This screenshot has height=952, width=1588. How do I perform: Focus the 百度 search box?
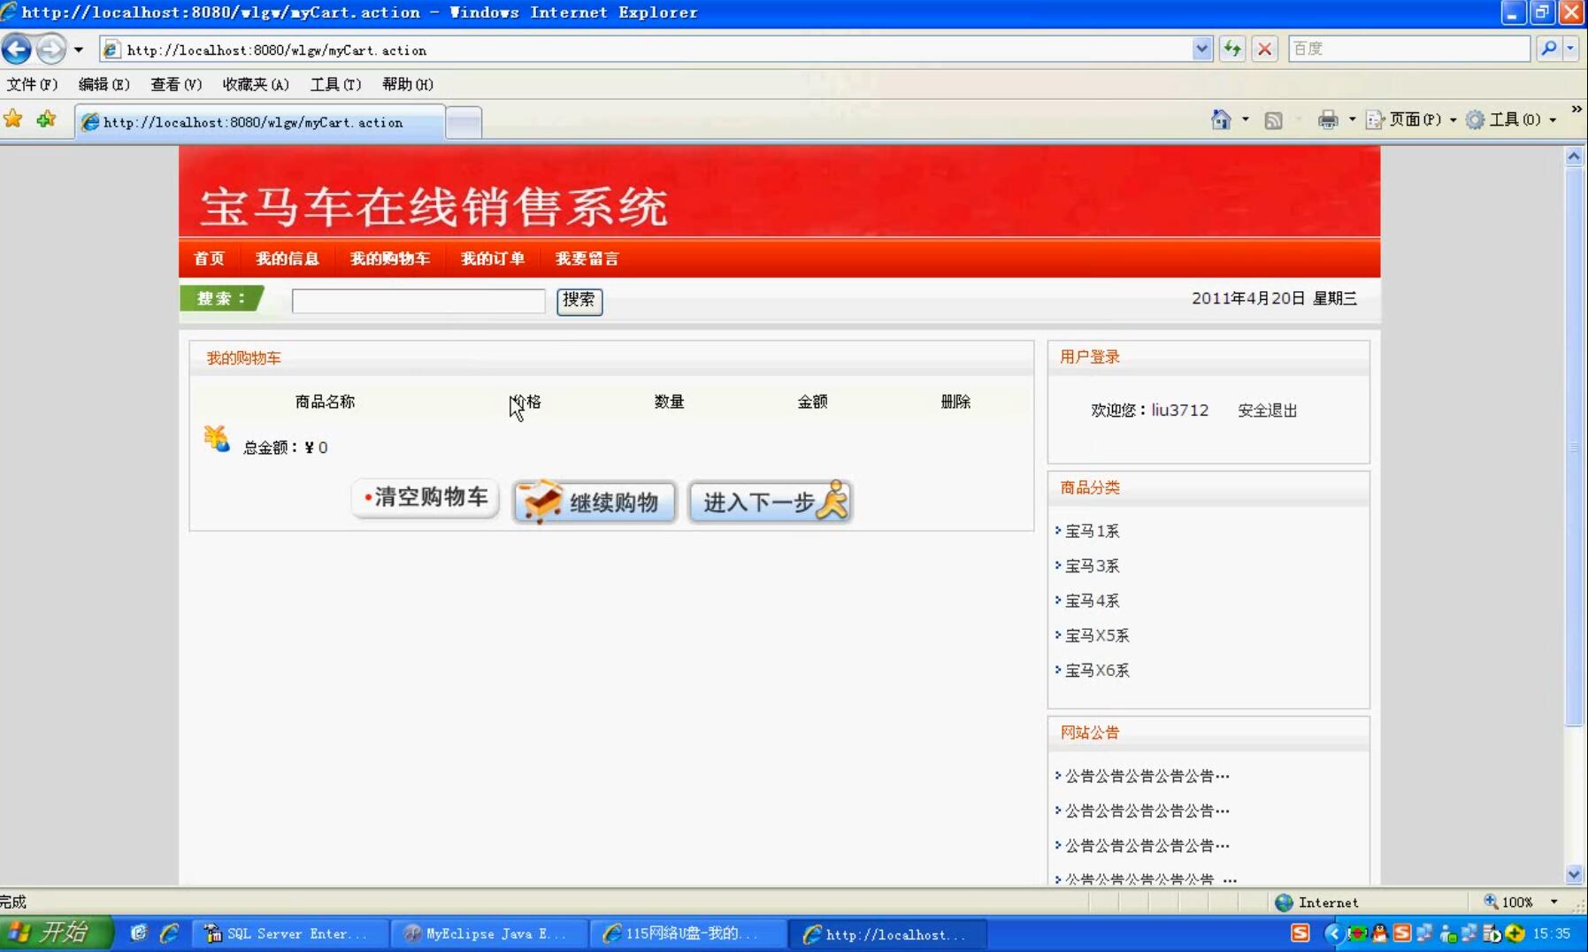1408,49
